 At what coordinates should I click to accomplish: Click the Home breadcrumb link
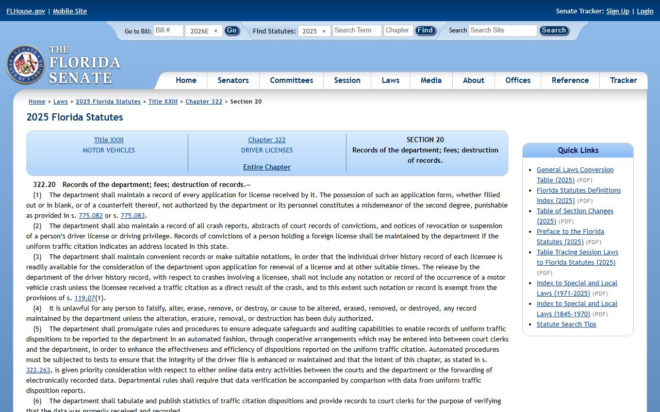[x=37, y=101]
